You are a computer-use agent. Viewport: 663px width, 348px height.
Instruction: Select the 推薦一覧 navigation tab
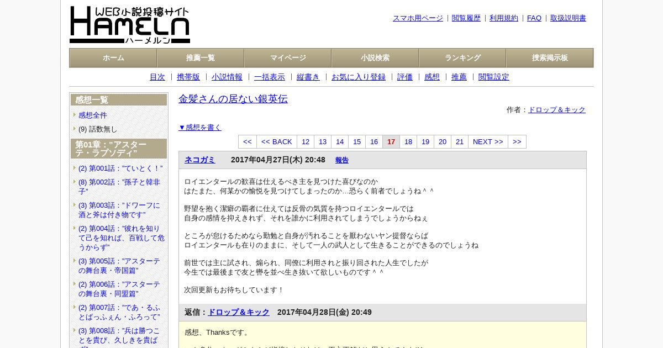[201, 58]
